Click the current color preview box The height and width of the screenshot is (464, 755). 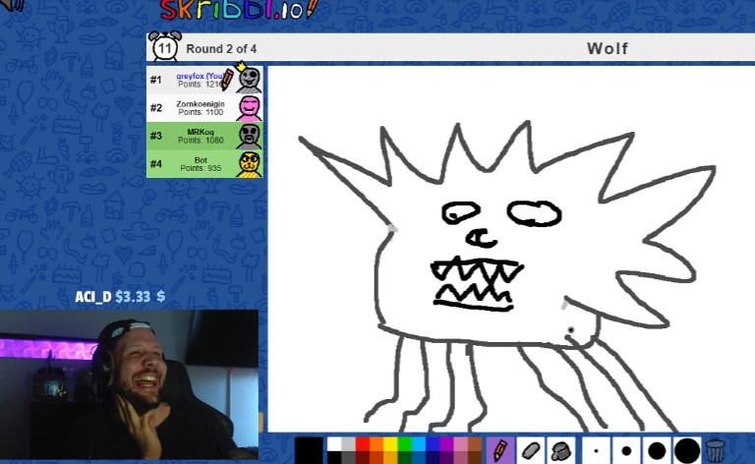309,450
